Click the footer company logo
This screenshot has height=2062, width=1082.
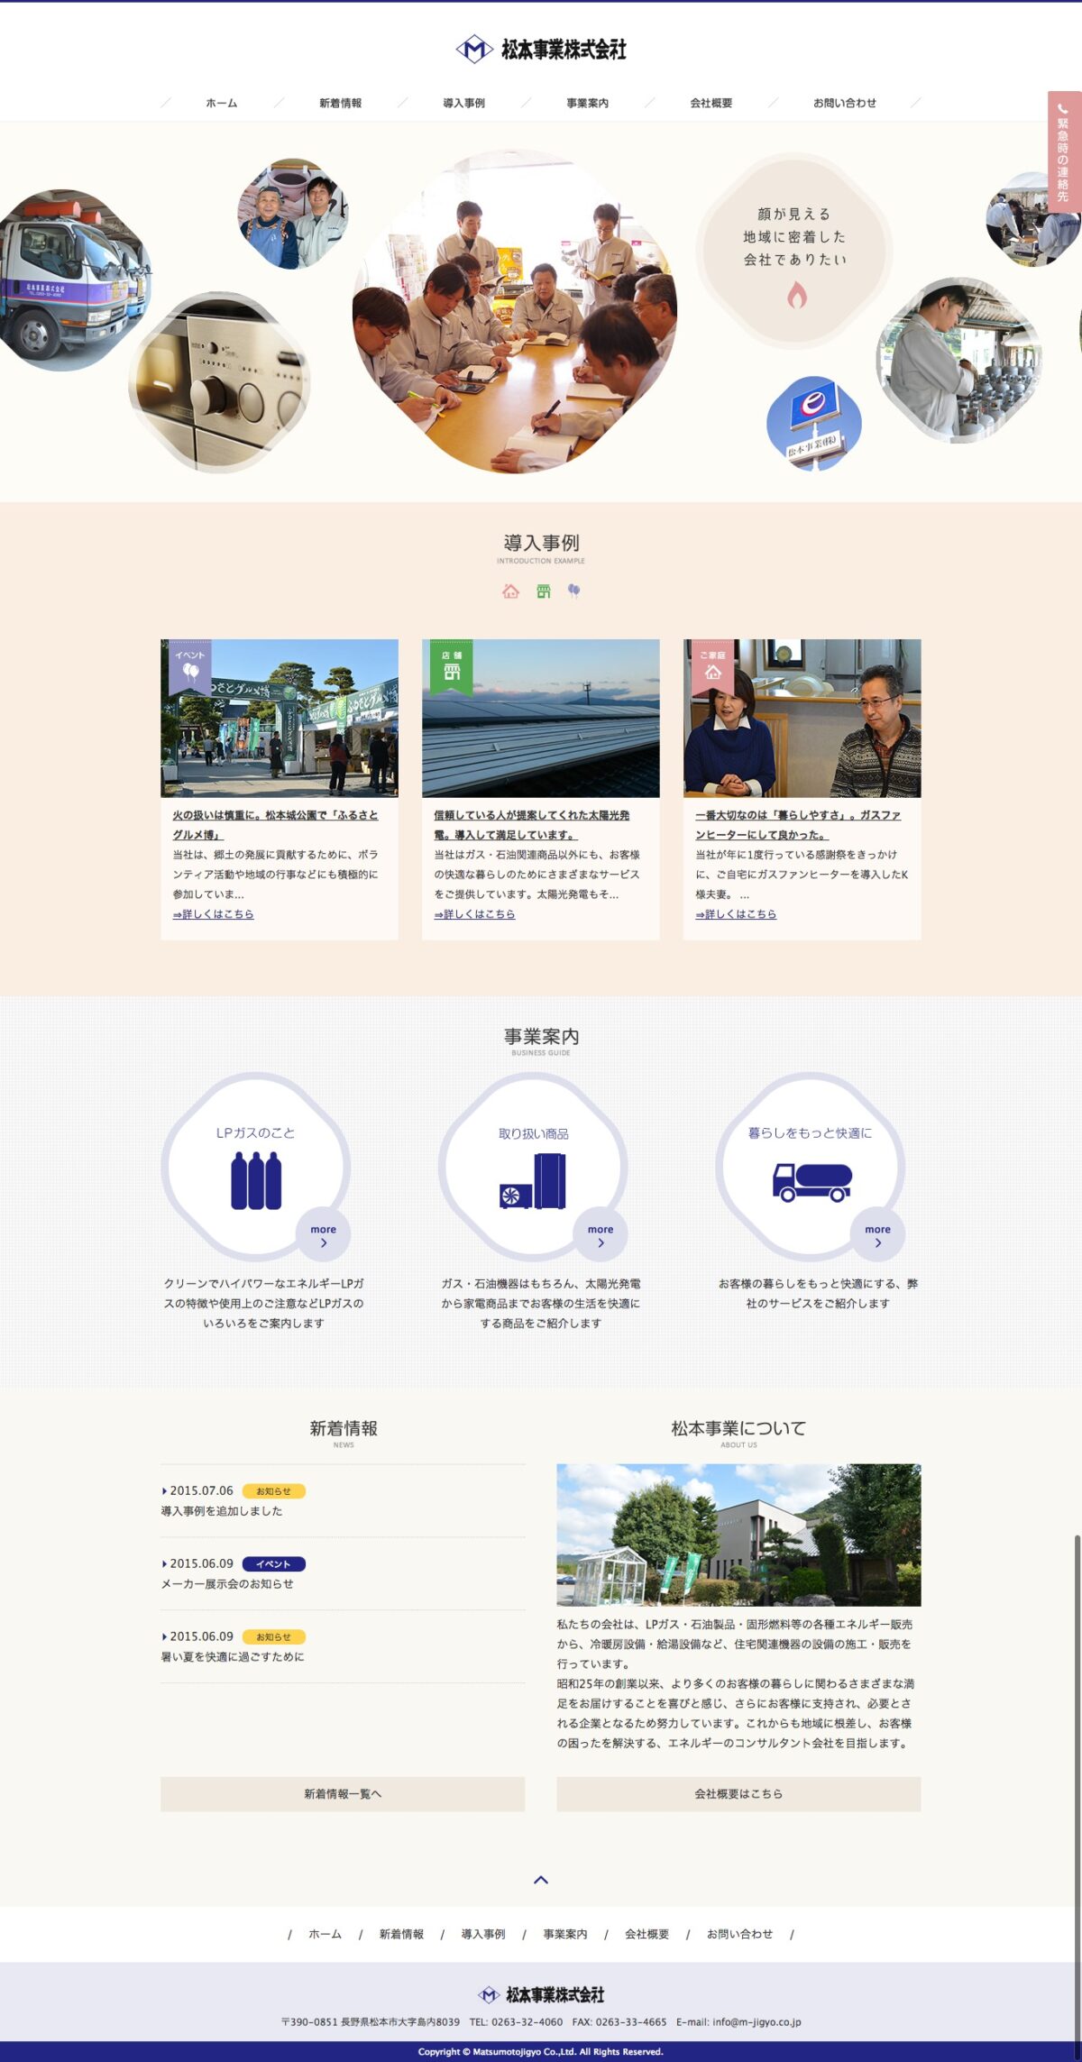pyautogui.click(x=541, y=1994)
